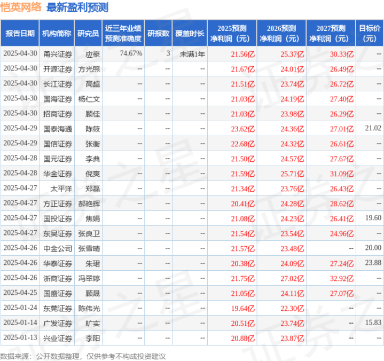Click target price 15.83
The image size is (384, 361).
click(373, 323)
